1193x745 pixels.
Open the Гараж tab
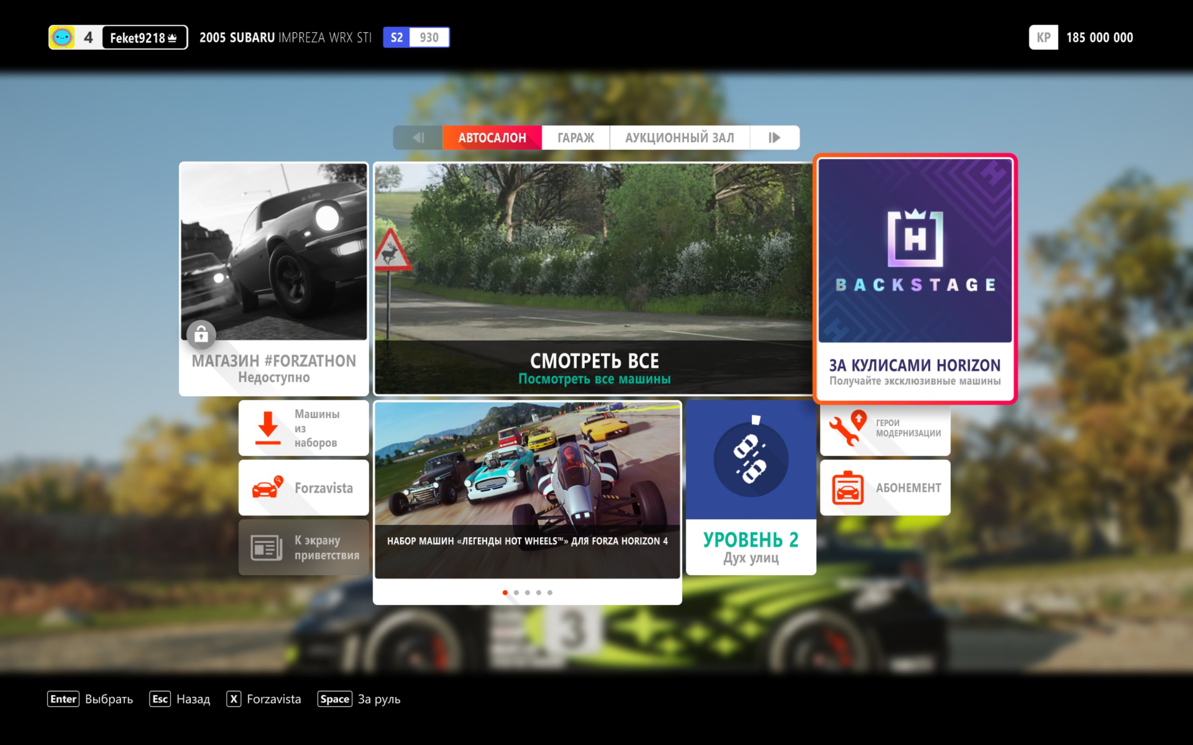click(x=576, y=137)
